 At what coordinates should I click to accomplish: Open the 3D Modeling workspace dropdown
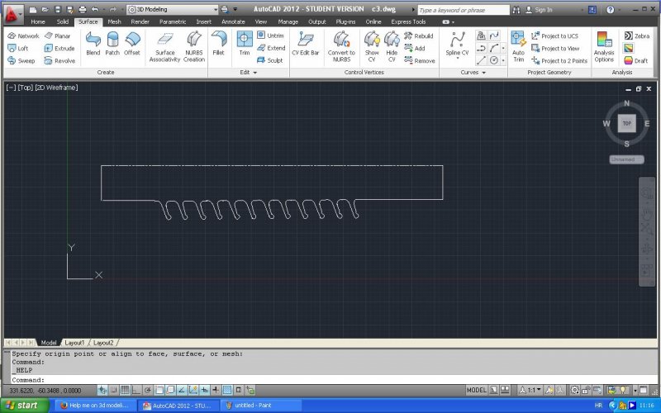tap(172, 9)
